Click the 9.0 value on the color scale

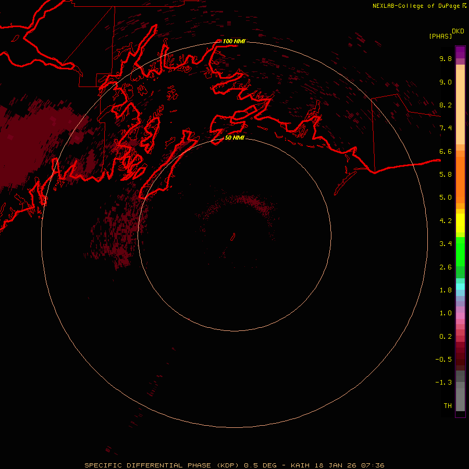click(x=446, y=82)
